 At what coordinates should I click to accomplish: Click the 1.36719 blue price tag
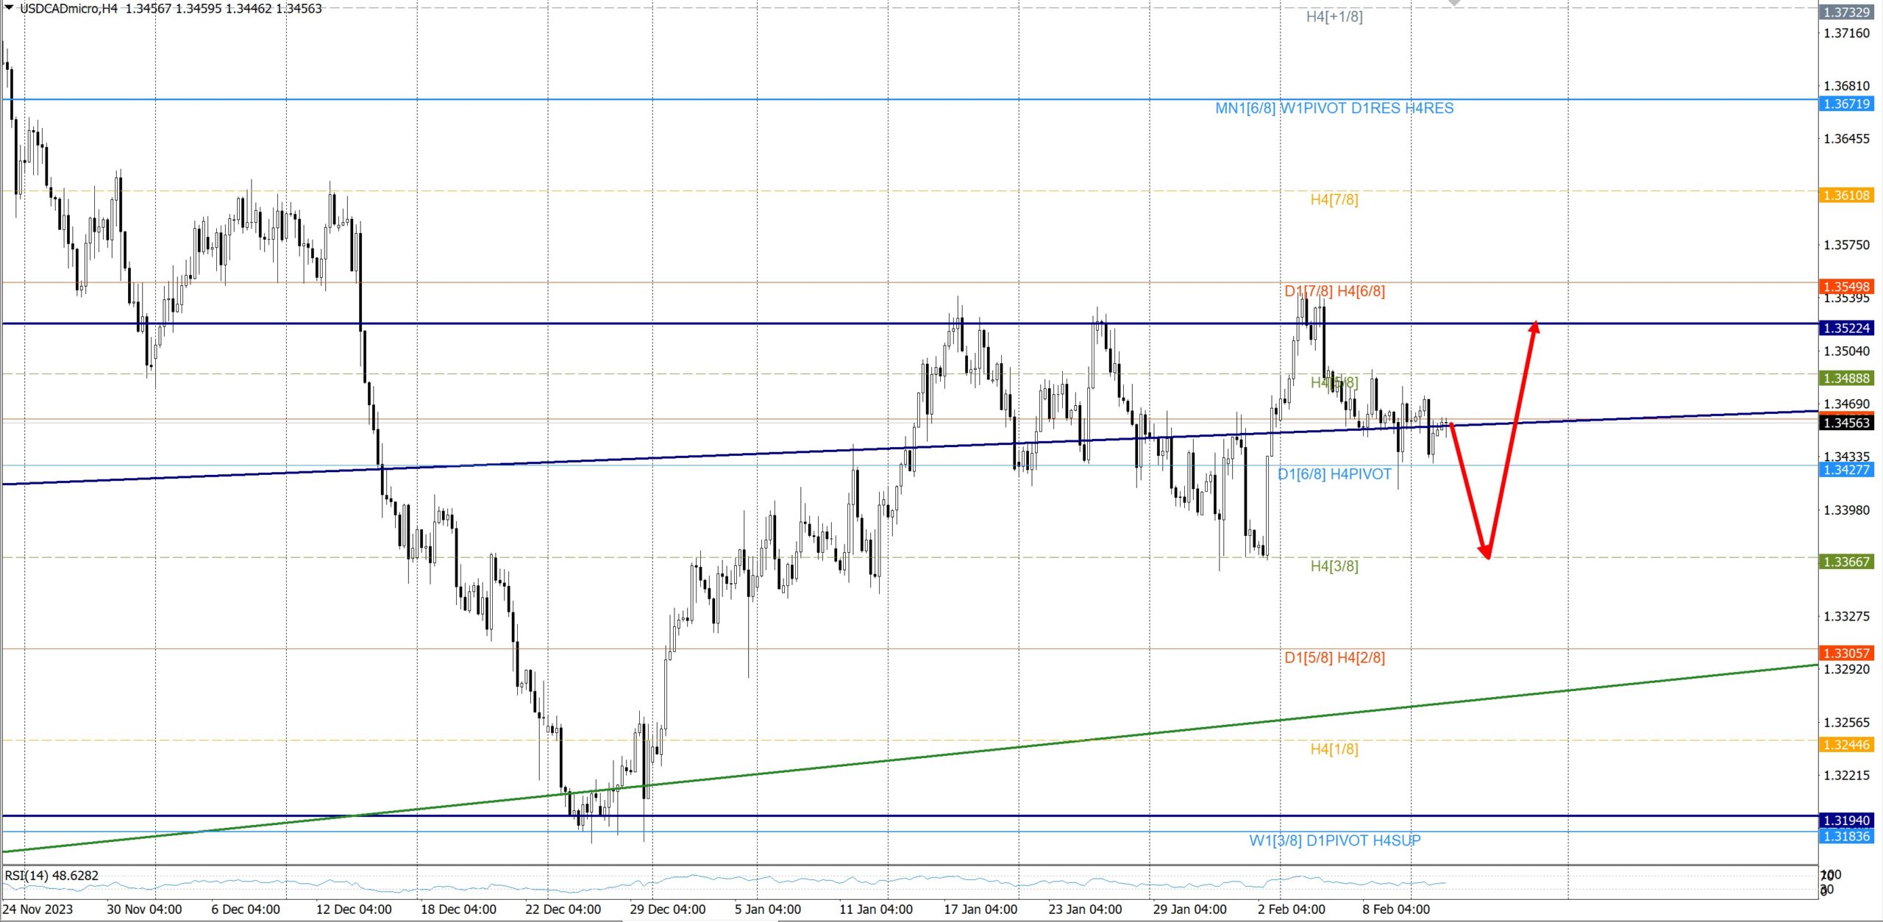click(x=1845, y=104)
